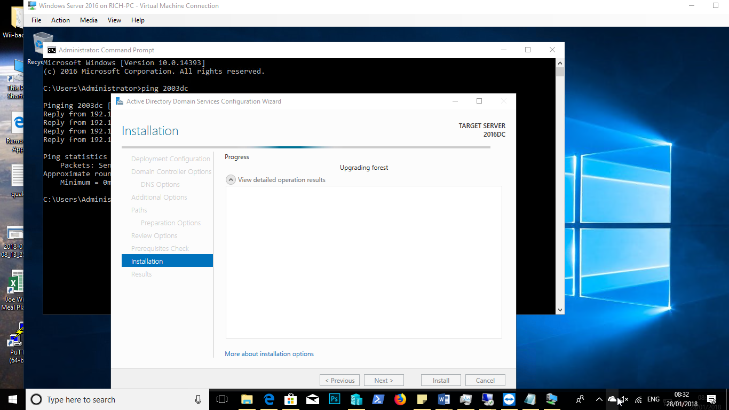Open the File menu
This screenshot has width=729, height=410.
coord(36,20)
